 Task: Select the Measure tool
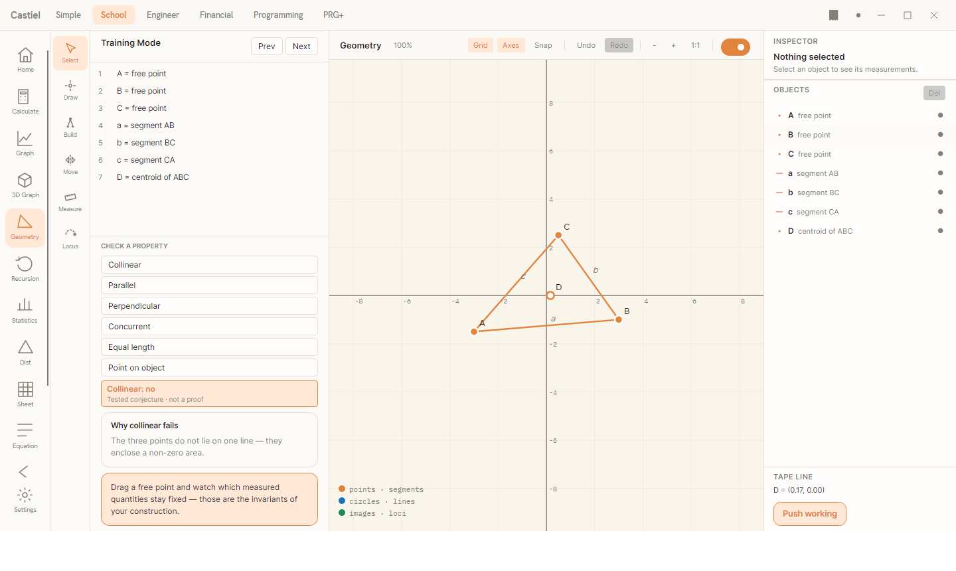coord(70,202)
